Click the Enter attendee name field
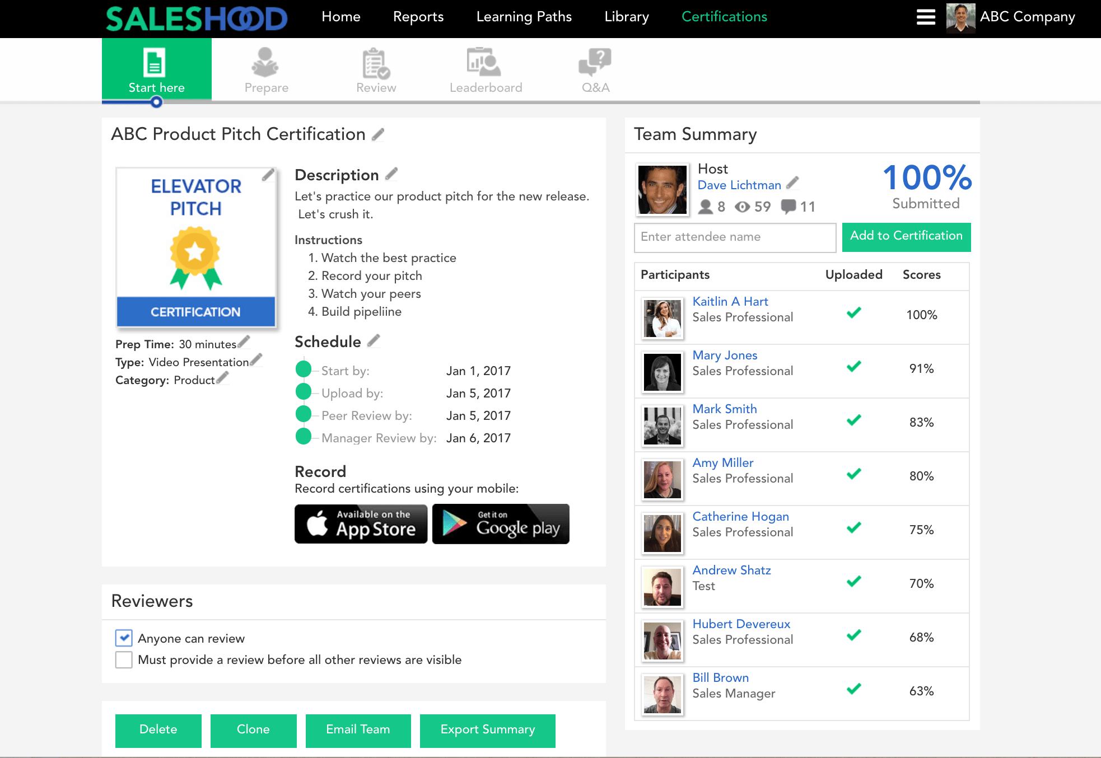 coord(735,237)
